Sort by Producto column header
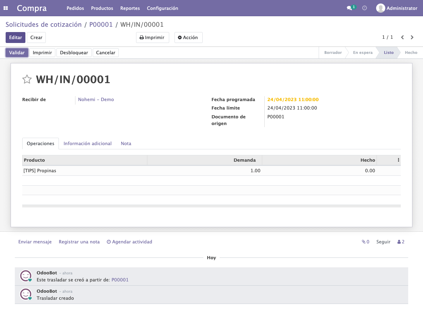The image size is (423, 317). tap(85, 160)
